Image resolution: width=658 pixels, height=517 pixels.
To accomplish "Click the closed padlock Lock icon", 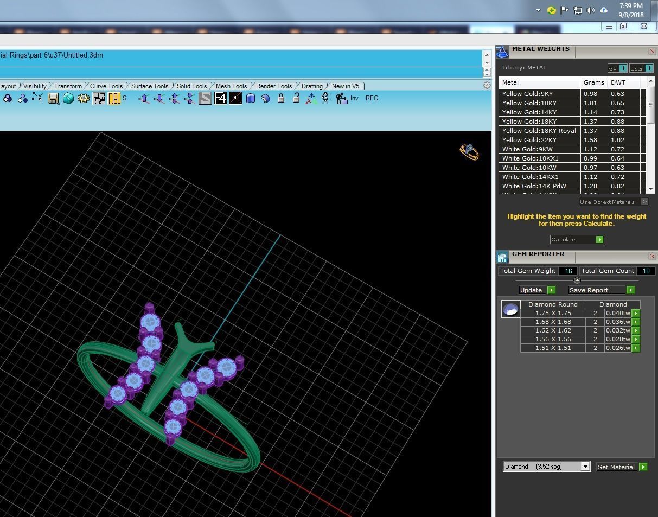I will coord(281,98).
